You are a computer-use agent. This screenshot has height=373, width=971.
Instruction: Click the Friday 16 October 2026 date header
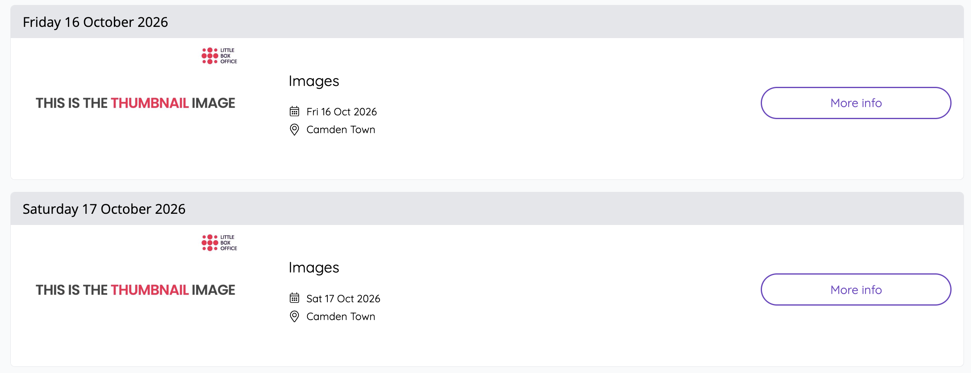(95, 22)
